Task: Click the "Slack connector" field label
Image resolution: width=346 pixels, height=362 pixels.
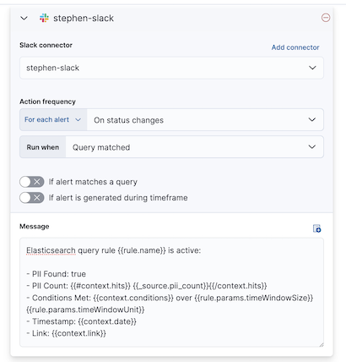Action: pos(46,45)
